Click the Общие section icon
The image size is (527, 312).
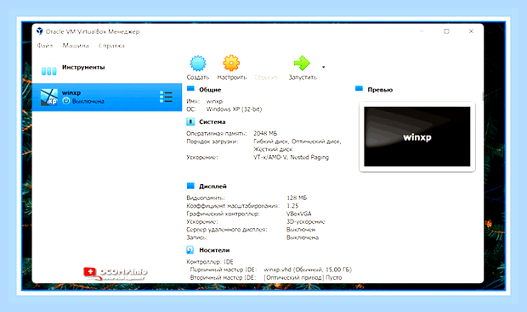190,89
